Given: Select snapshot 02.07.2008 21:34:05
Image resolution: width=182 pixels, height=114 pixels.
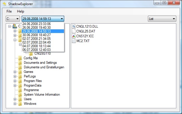Looking at the screenshot, I should point(43,39).
